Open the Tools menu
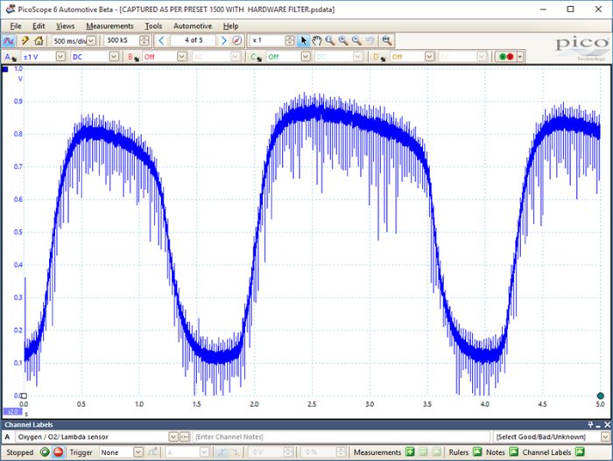The image size is (613, 461). click(153, 25)
